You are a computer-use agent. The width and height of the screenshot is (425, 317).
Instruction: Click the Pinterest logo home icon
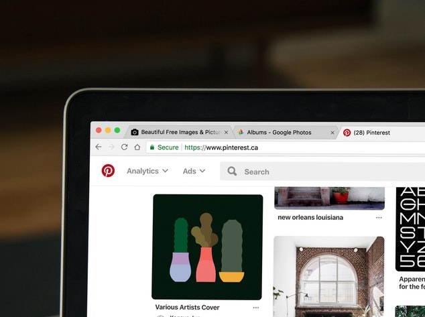click(108, 171)
